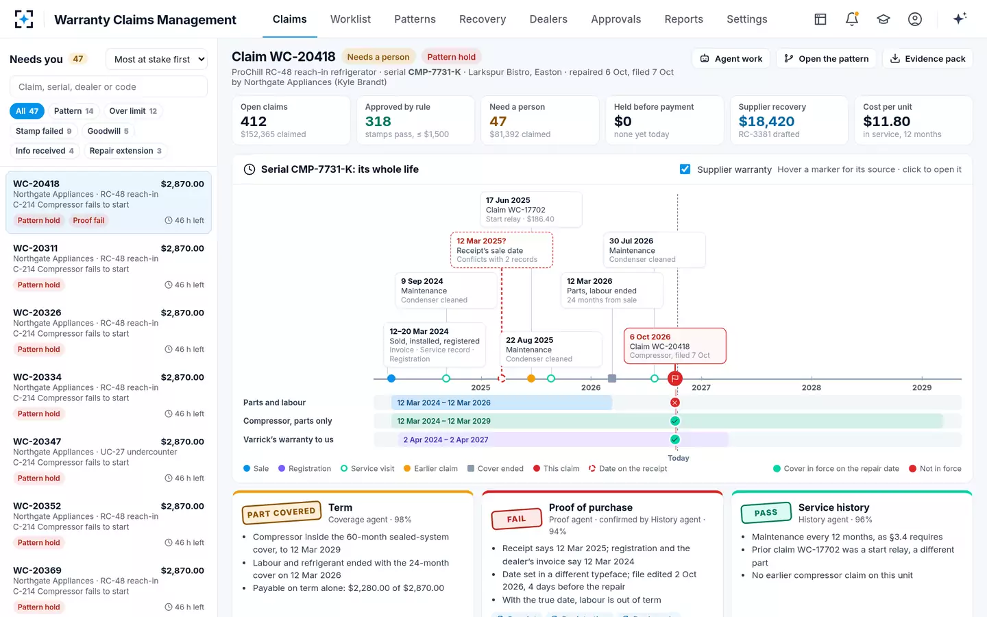Open the Approvals tab
Screen dimensions: 987x617
pyautogui.click(x=616, y=19)
